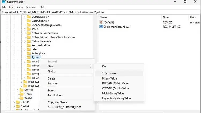Image resolution: width=201 pixels, height=113 pixels.
Task: Select the DataCollection folder icon
Action: (29, 21)
